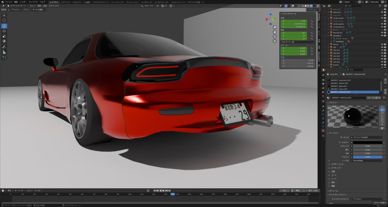Screen dimensions: 388x207
Task: Select the Transform tool
Action: coord(4,41)
